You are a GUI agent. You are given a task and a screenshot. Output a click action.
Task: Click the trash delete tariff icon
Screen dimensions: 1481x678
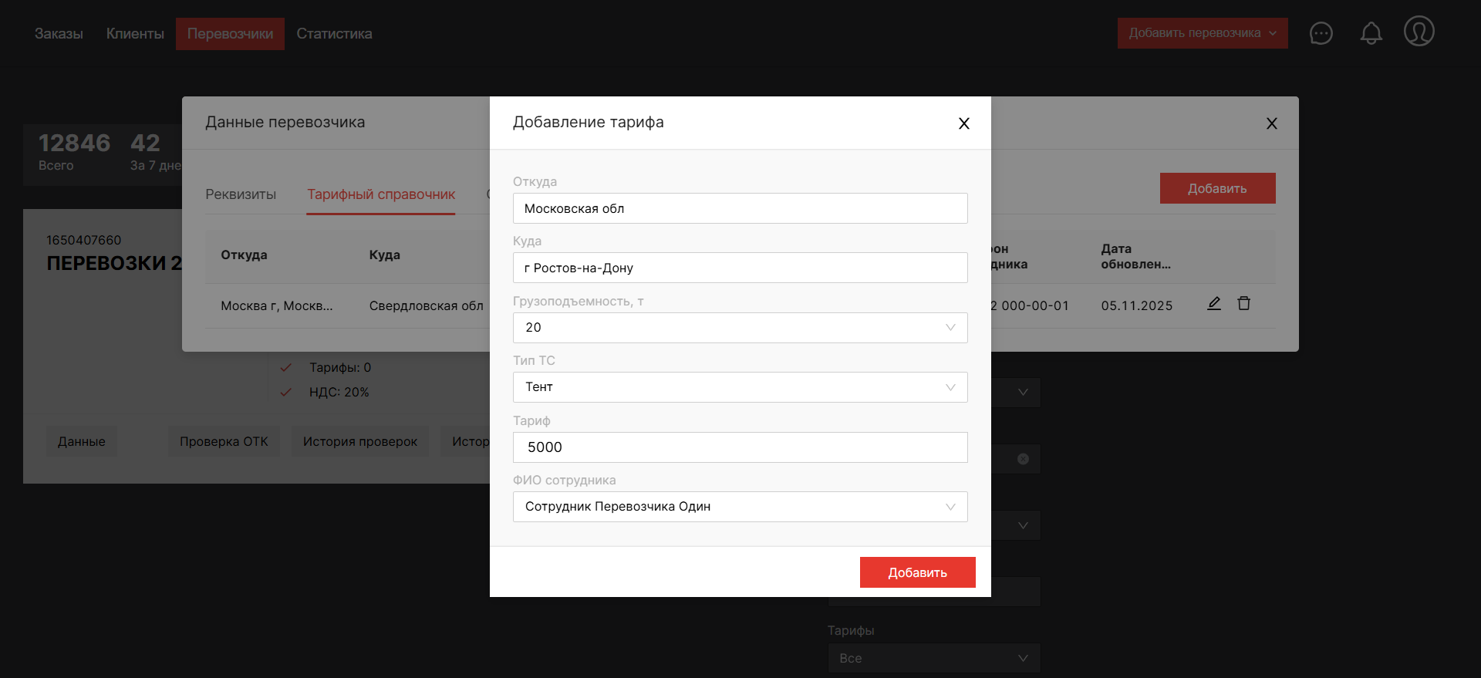(x=1243, y=304)
